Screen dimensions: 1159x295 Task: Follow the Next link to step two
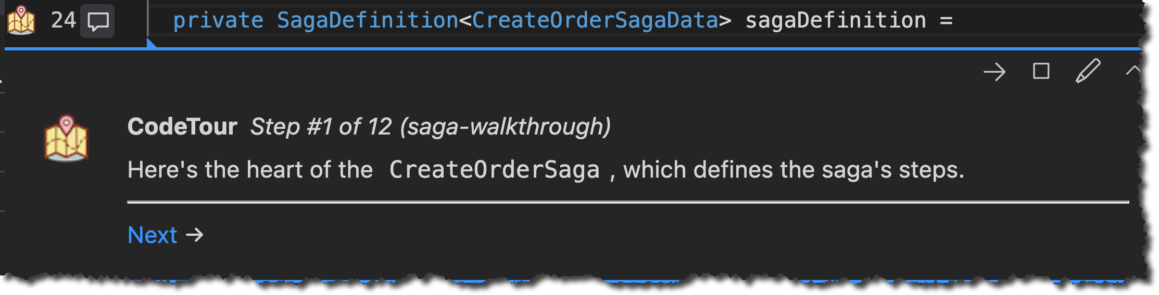(152, 235)
